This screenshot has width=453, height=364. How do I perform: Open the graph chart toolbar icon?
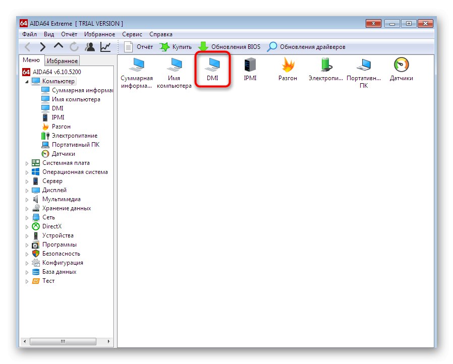pyautogui.click(x=105, y=47)
